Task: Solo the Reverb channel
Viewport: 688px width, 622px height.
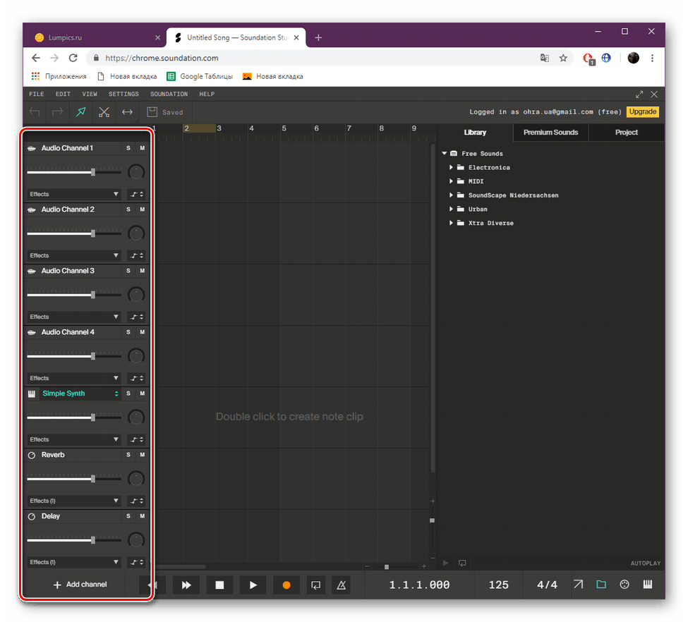Action: [x=128, y=455]
